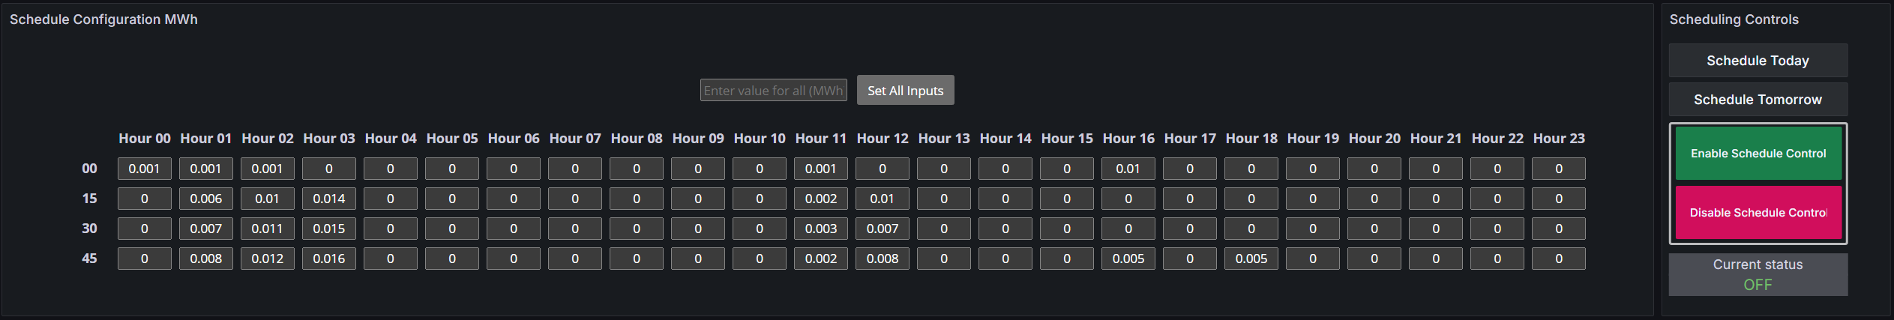Image resolution: width=1894 pixels, height=320 pixels.
Task: Select the Hour 16 minute 00 input showing 0.01
Action: click(1128, 169)
